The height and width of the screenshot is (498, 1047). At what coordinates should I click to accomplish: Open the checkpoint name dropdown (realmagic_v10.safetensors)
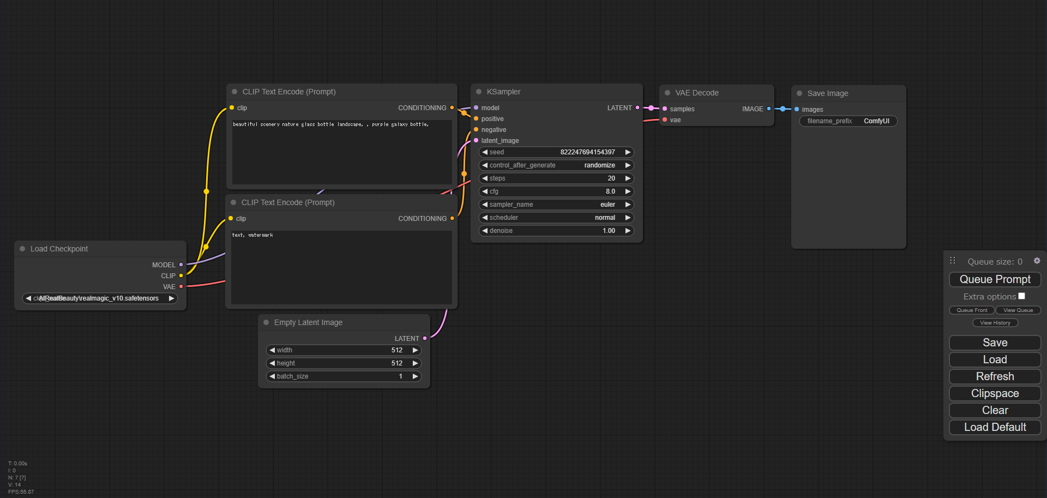click(100, 298)
